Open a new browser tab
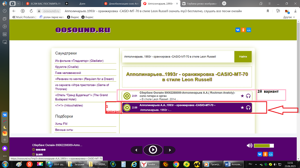 click(x=224, y=3)
